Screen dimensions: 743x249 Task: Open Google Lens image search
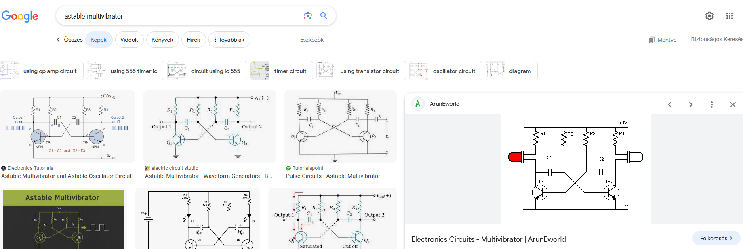(x=307, y=16)
